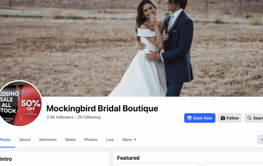Screen dimensions: 263x166
Task: Click the Mockingbird Bridal Boutique page title
Action: pos(102,108)
